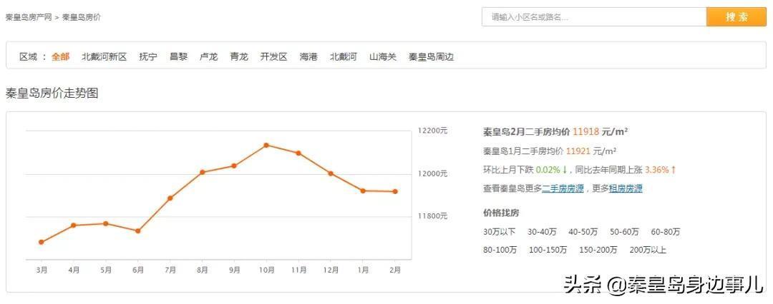Screen dimensions: 773x304
Task: Click the 3月 data point on chart
Action: click(x=42, y=242)
